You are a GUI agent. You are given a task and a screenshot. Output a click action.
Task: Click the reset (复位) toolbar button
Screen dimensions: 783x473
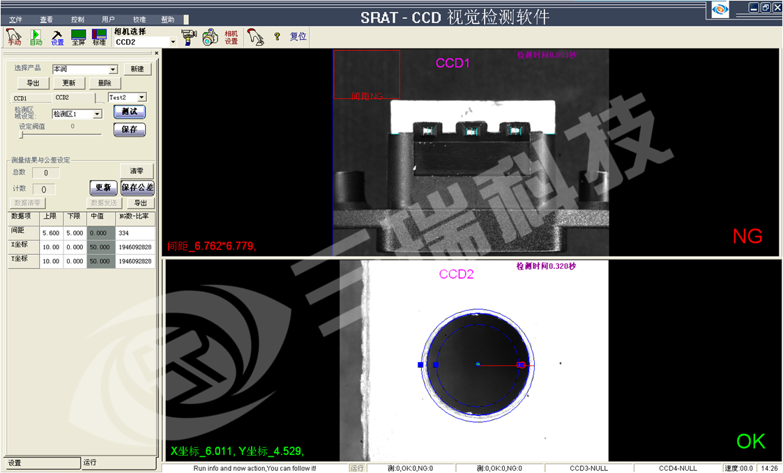(x=298, y=36)
